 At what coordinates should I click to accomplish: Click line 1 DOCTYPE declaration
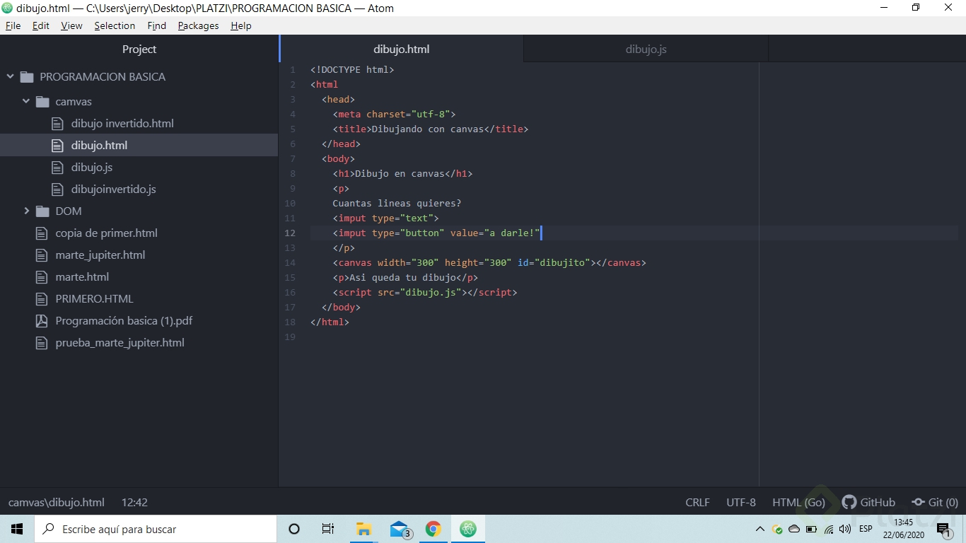point(352,69)
